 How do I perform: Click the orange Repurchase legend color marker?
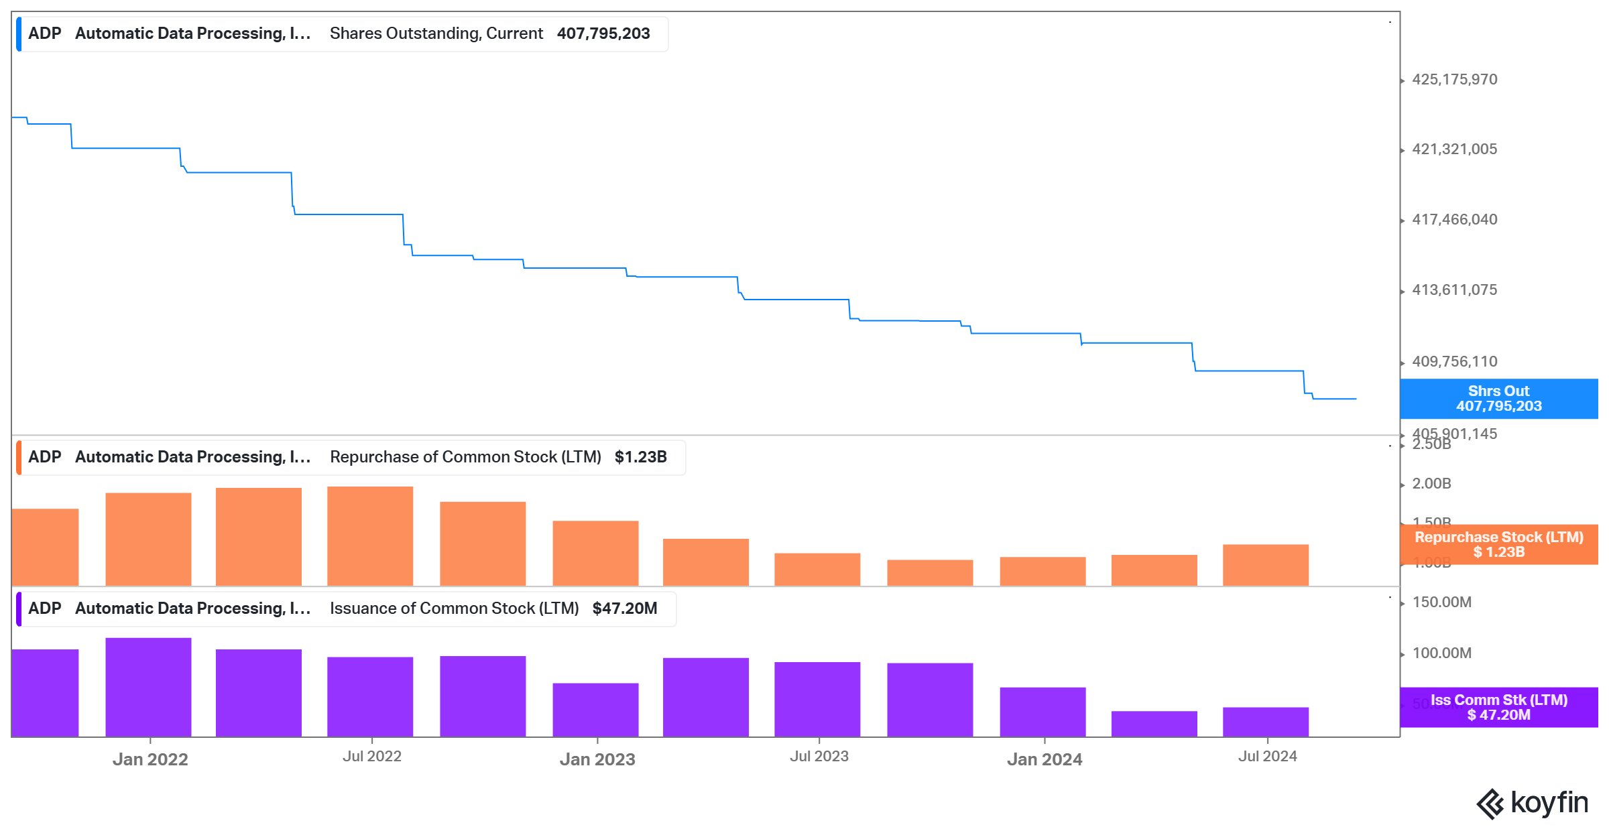19,457
